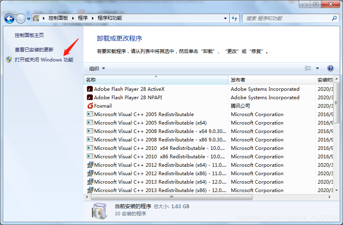343x225 pixels.
Task: Click Adobe Systems Incorporated in the ActiveX row
Action: point(265,89)
